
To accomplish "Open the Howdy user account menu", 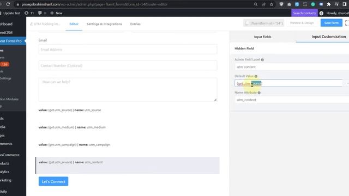I will tap(338, 13).
